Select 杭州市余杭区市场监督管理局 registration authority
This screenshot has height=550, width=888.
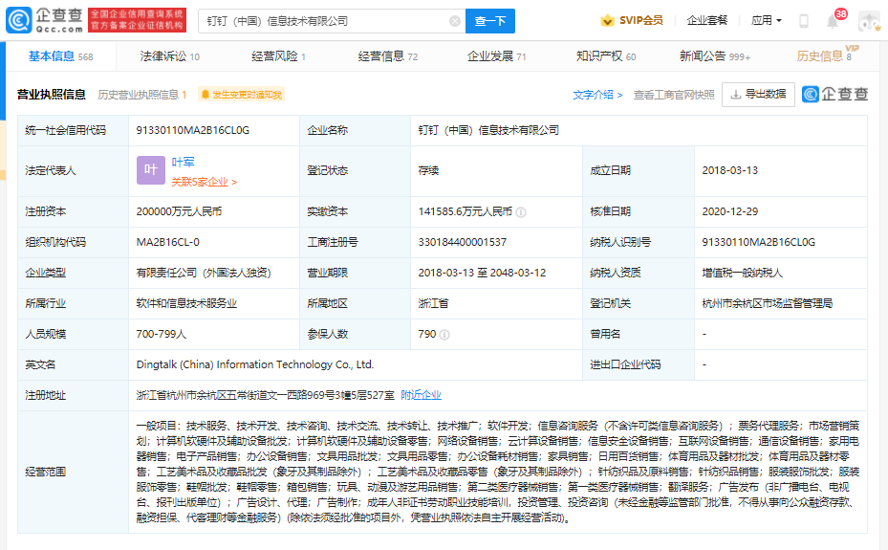(x=767, y=303)
